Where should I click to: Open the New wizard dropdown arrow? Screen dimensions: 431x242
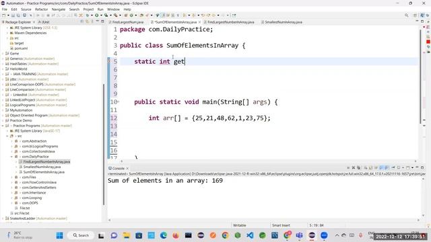tap(8, 15)
